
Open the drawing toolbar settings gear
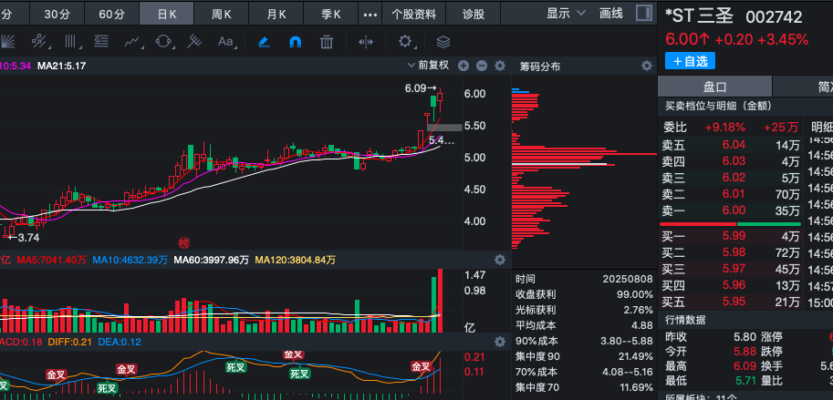tap(405, 41)
